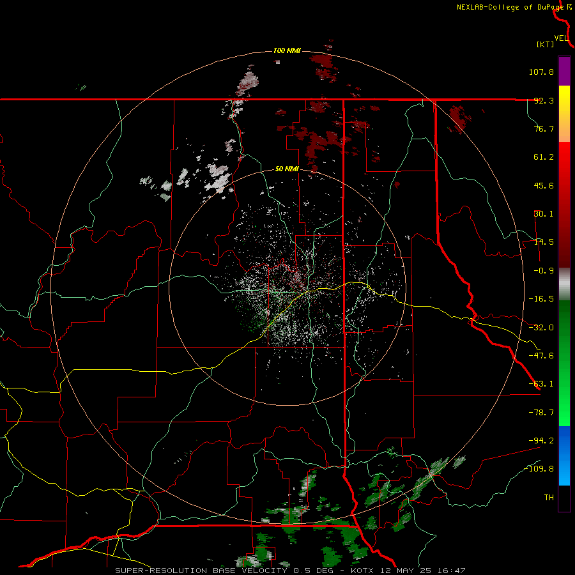Click the [KT] units label
Screen dimensions: 575x575
pyautogui.click(x=545, y=44)
